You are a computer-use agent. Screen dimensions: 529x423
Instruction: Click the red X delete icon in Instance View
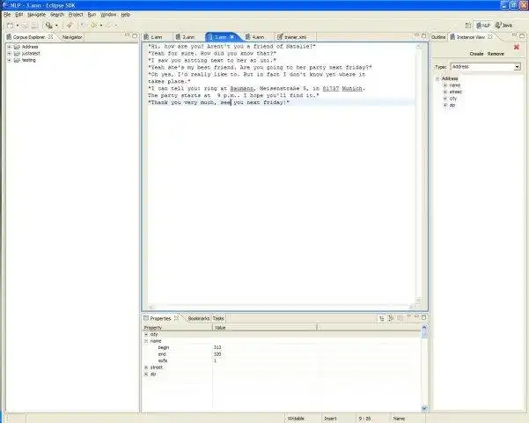pos(516,47)
